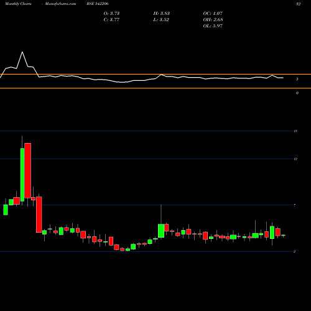
Task: Click the "C: 3.77" close value
Action: 111,19
